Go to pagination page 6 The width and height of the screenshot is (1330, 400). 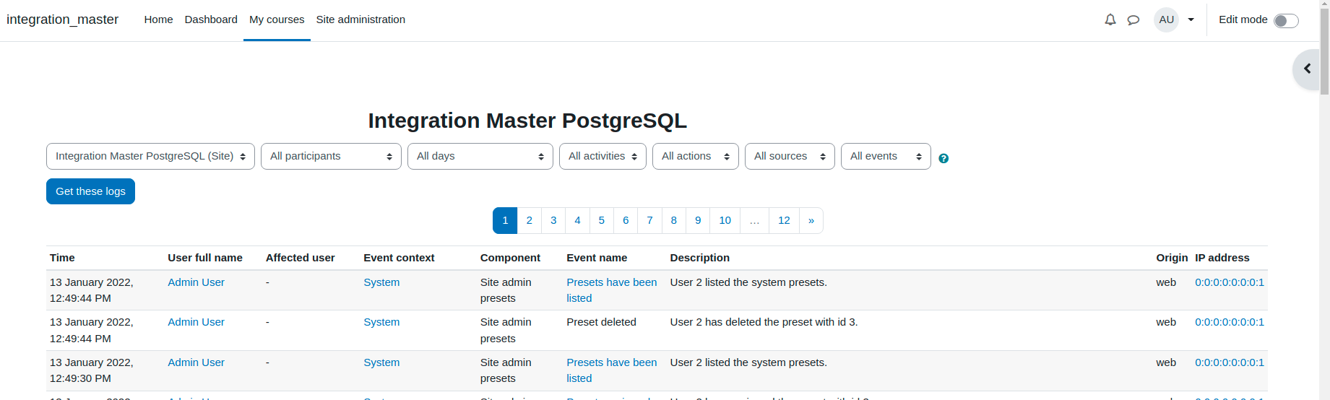point(626,220)
